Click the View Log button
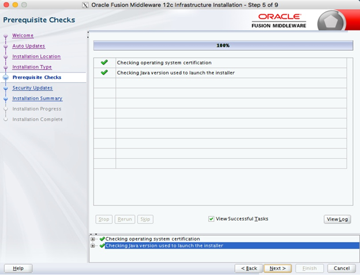The height and width of the screenshot is (275, 360). pos(337,219)
